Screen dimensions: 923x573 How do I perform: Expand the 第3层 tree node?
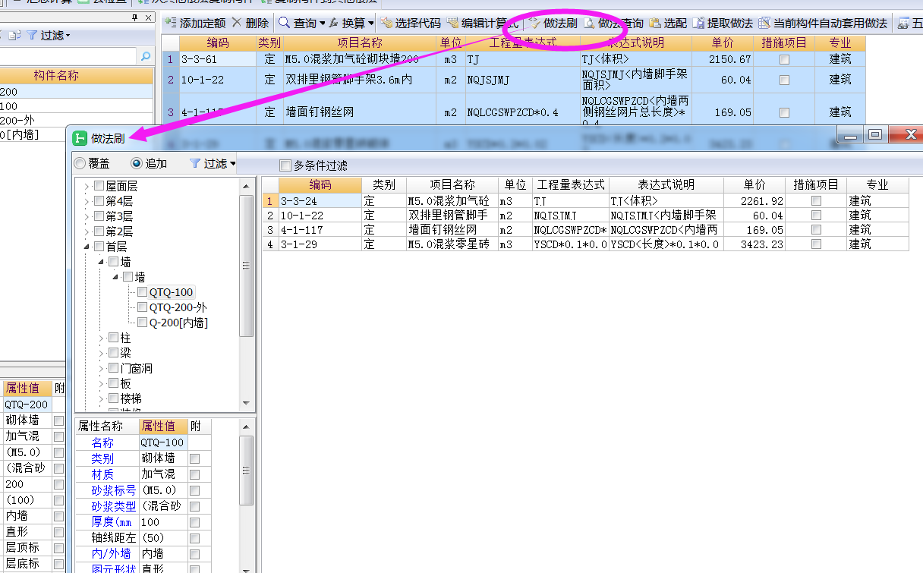click(x=87, y=216)
